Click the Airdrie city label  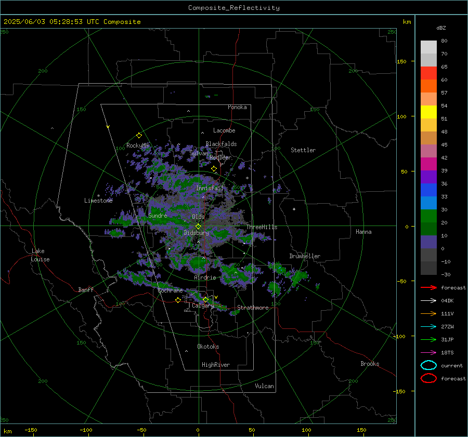pos(205,277)
